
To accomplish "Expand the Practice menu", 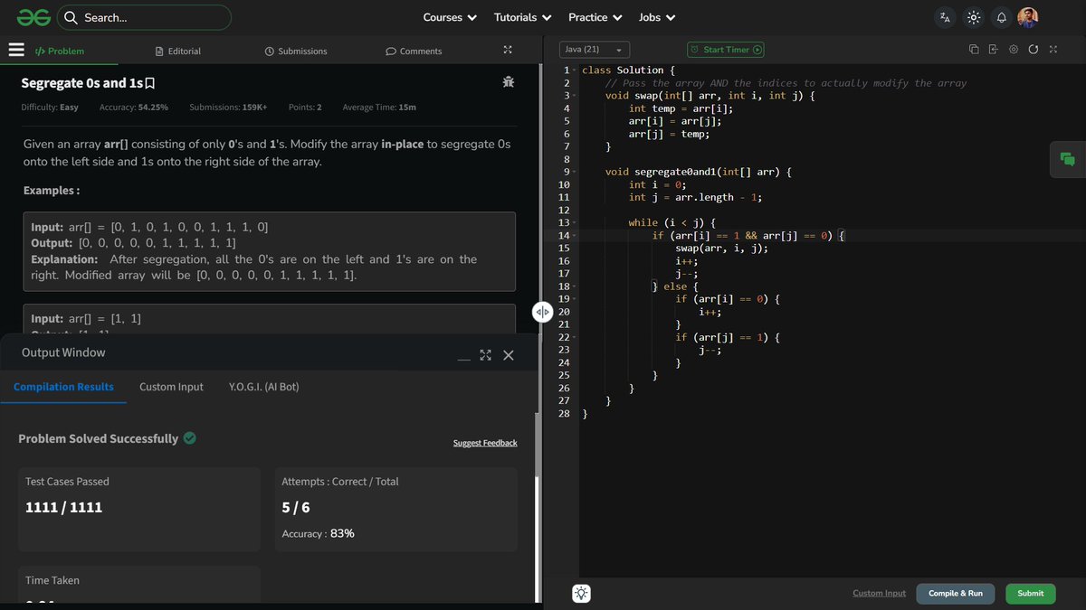I will (595, 16).
